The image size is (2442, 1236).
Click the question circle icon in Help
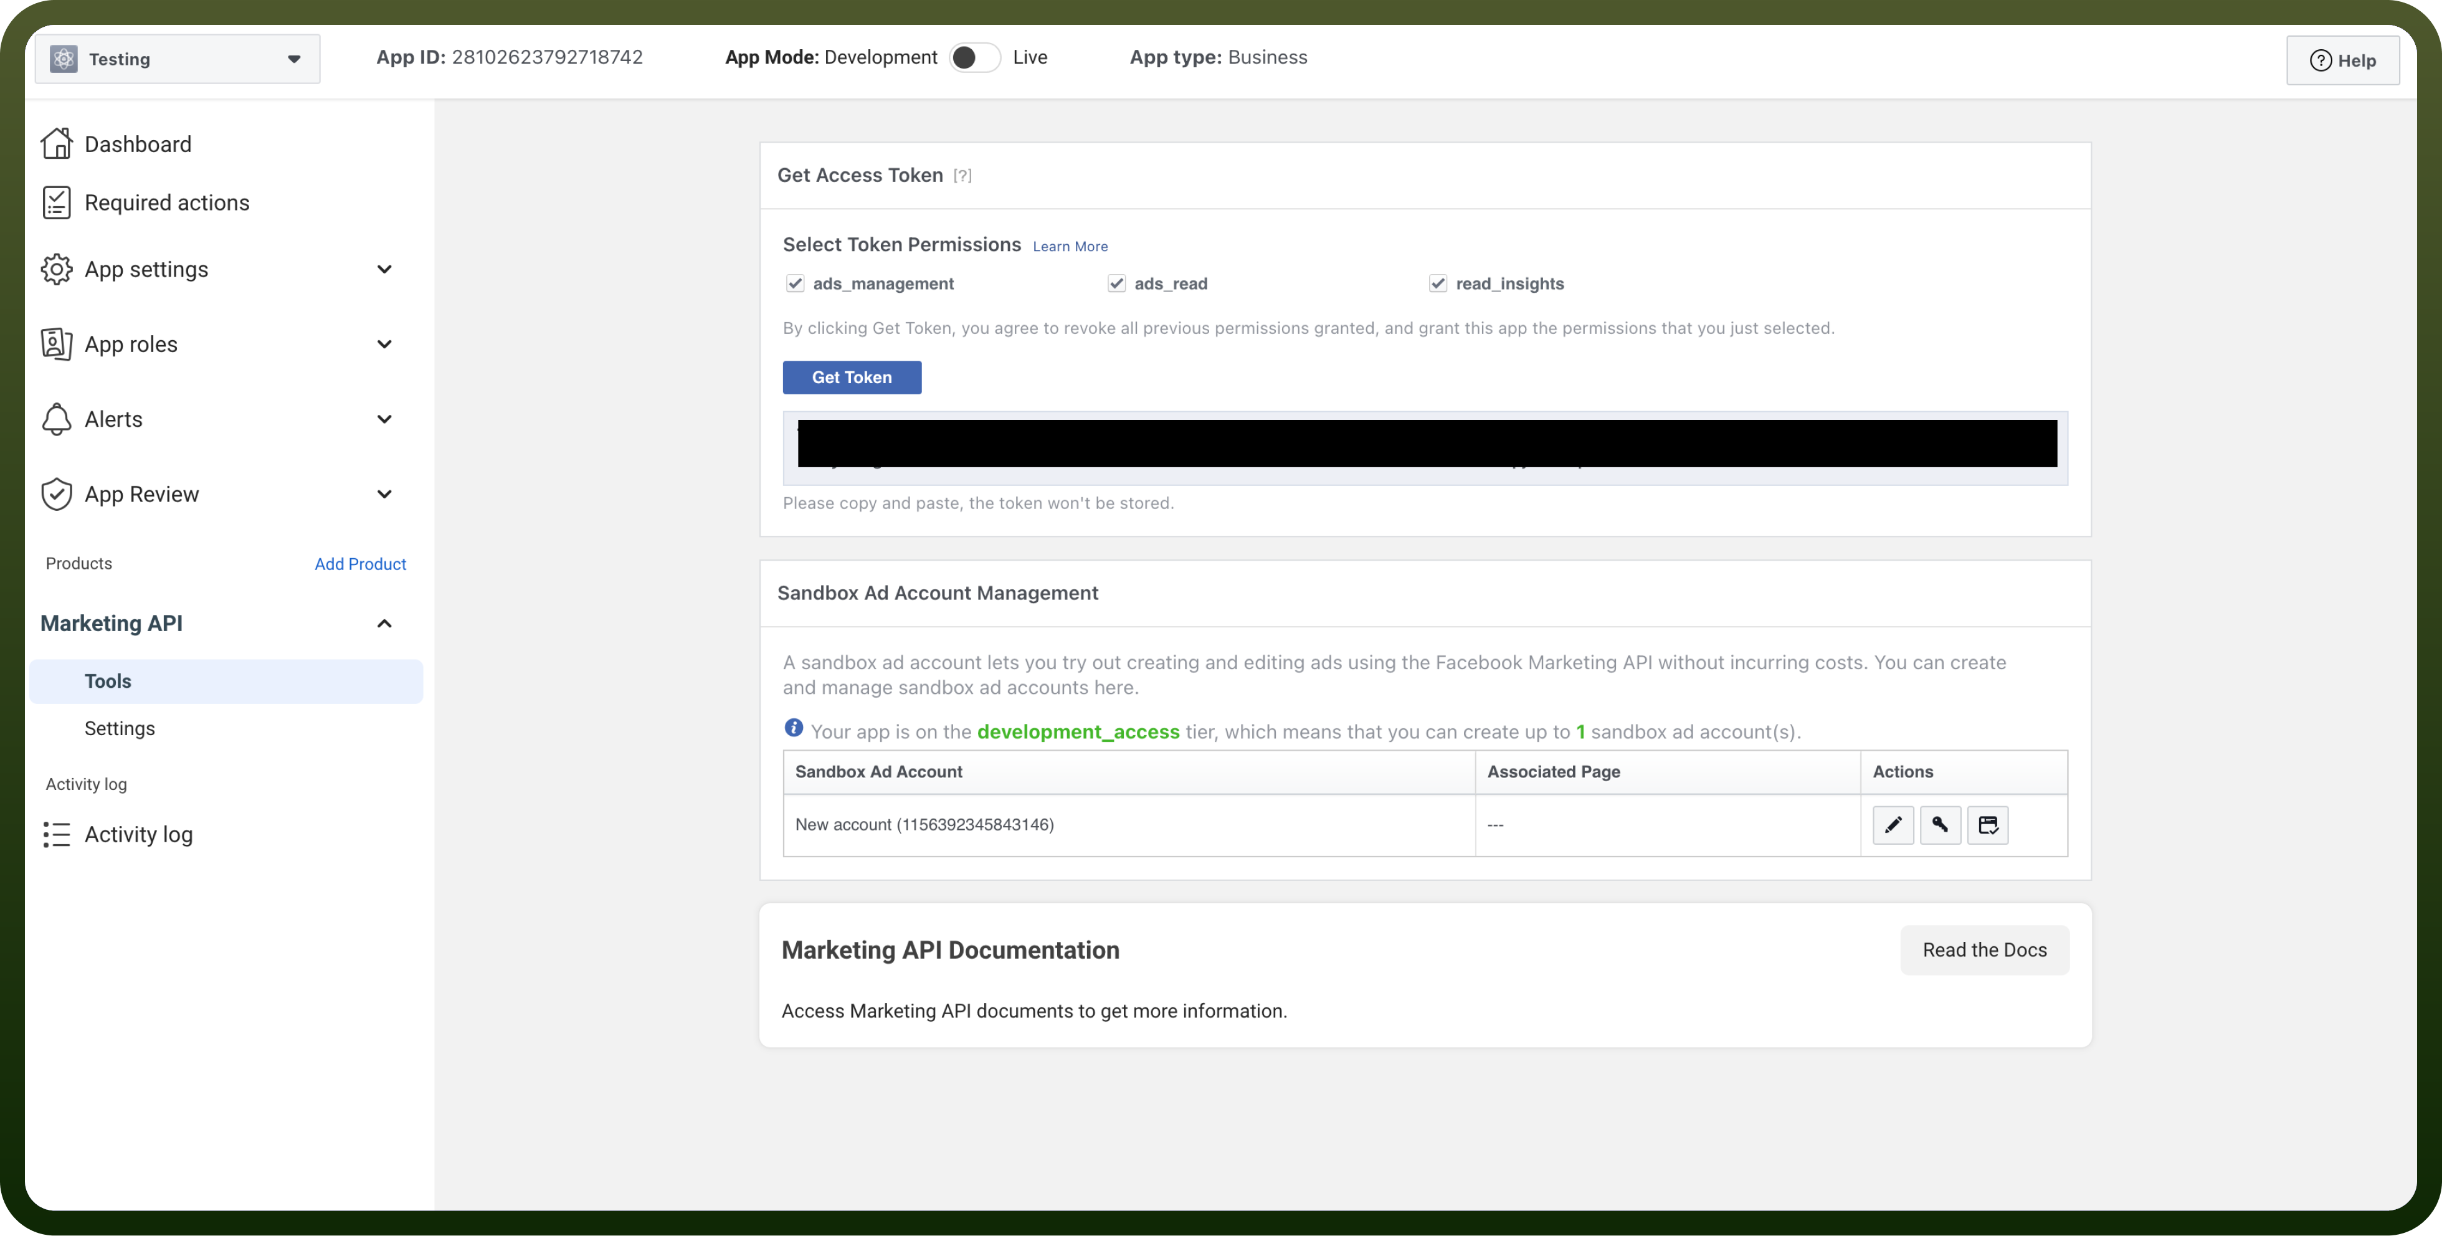tap(2321, 60)
